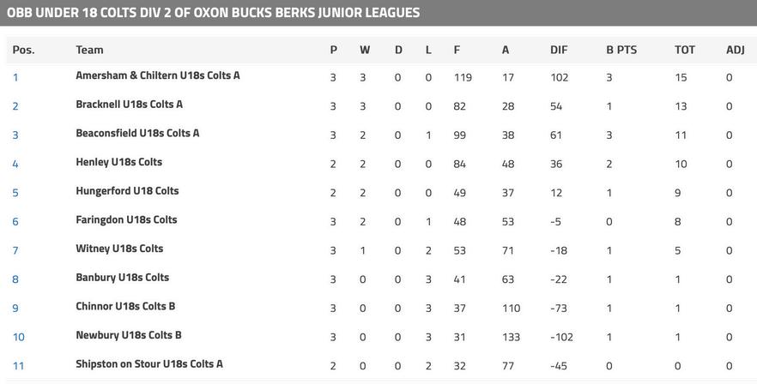Viewport: 757px width, 384px height.
Task: Click the OBB Under 18 Colts league title
Action: pos(213,12)
